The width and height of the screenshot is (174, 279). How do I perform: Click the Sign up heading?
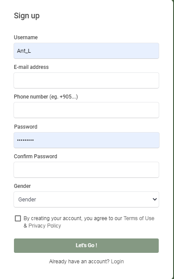[x=27, y=16]
